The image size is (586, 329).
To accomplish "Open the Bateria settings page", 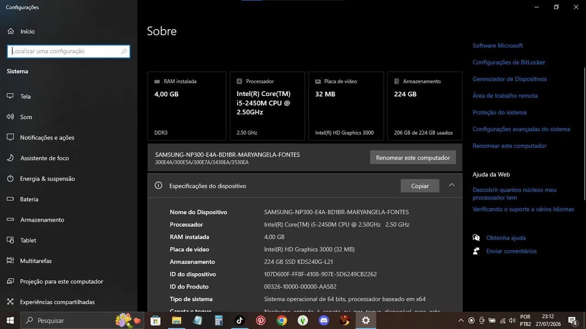I will 29,199.
